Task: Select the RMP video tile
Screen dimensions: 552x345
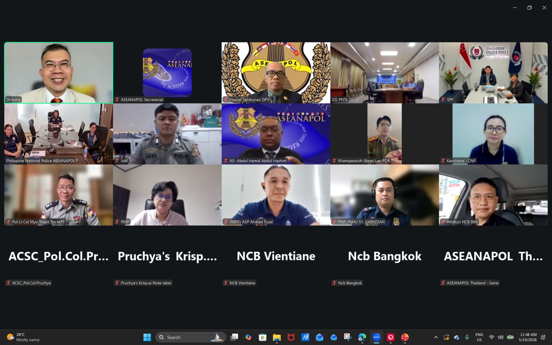Action: (167, 195)
